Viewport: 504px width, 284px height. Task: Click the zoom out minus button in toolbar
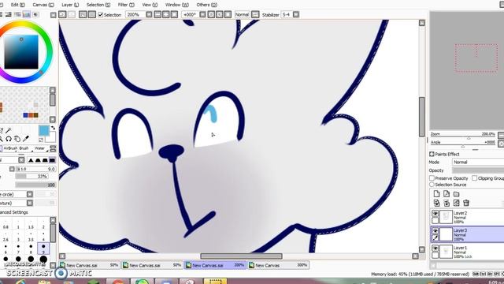click(x=157, y=14)
